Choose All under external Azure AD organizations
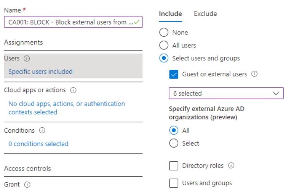 tap(174, 131)
